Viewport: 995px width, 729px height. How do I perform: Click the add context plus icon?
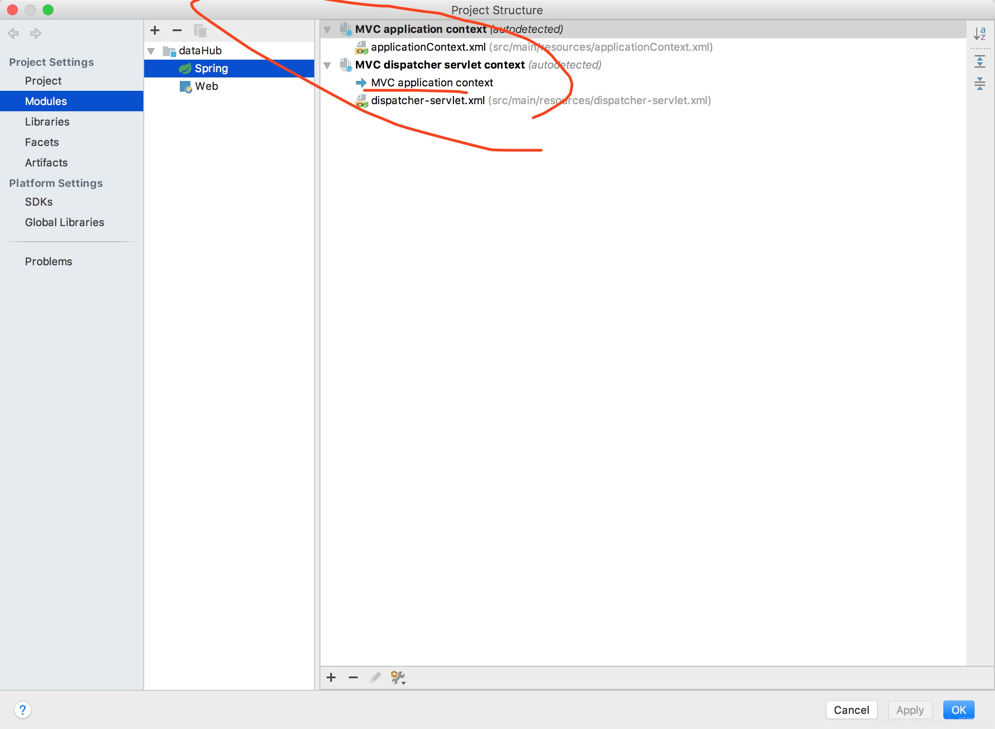tap(331, 677)
